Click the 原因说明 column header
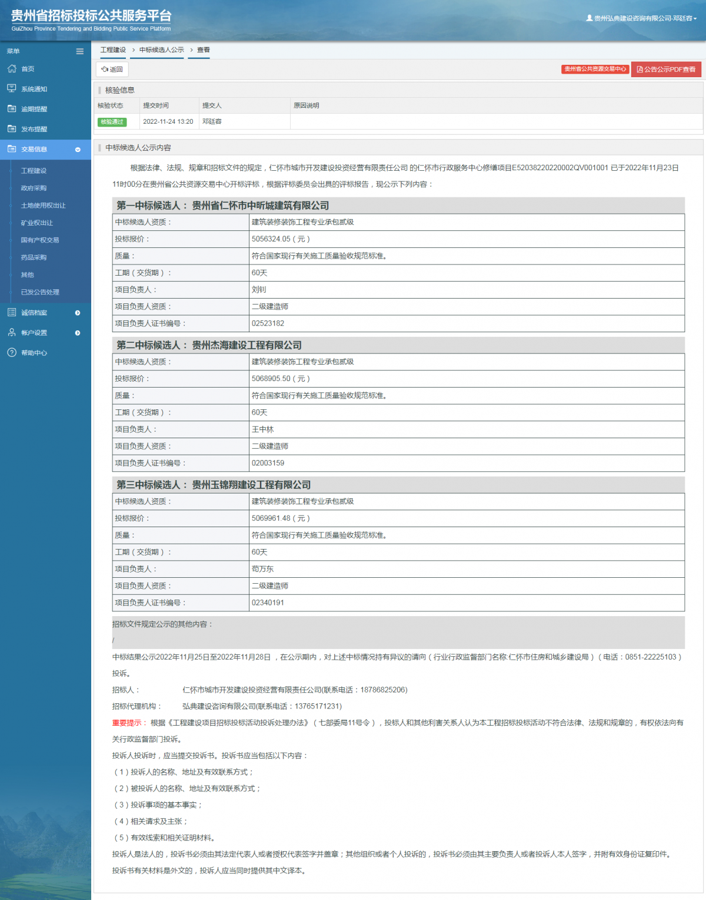Viewport: 706px width, 900px height. coord(307,105)
